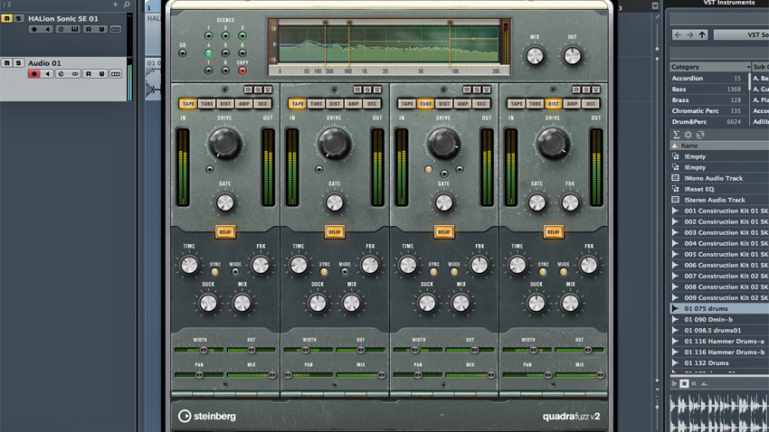The width and height of the screenshot is (769, 432).
Task: Disable record on the Audio 01 track
Action: click(33, 74)
